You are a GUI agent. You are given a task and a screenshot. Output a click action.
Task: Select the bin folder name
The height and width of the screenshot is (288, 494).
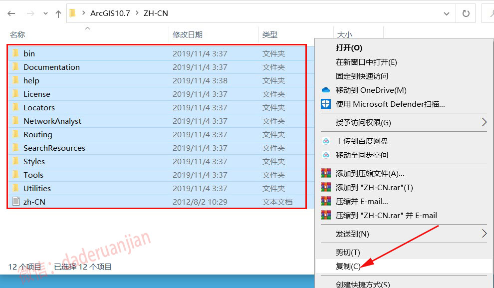29,53
